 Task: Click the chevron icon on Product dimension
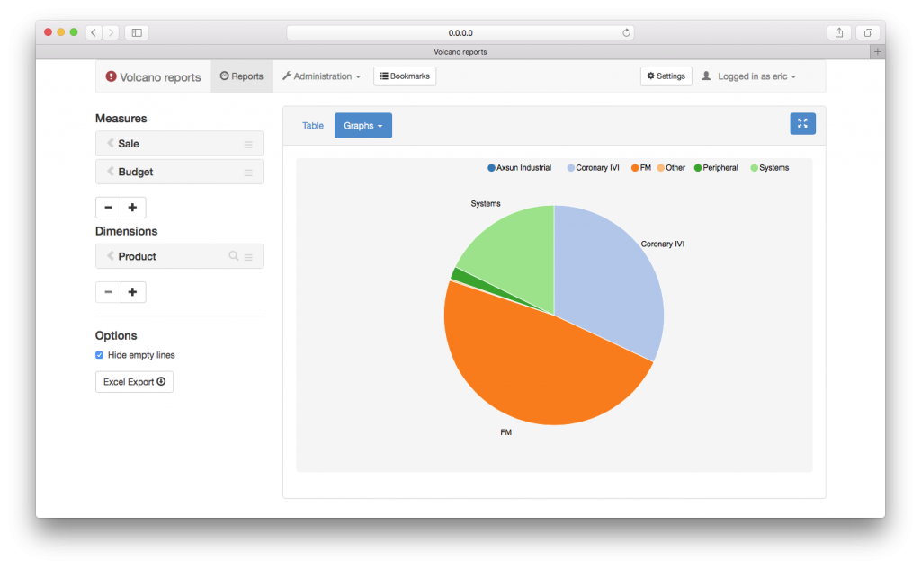click(x=111, y=255)
